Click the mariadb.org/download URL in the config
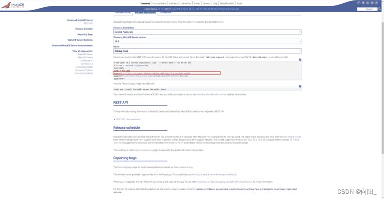384x199 pixels. [x=133, y=65]
